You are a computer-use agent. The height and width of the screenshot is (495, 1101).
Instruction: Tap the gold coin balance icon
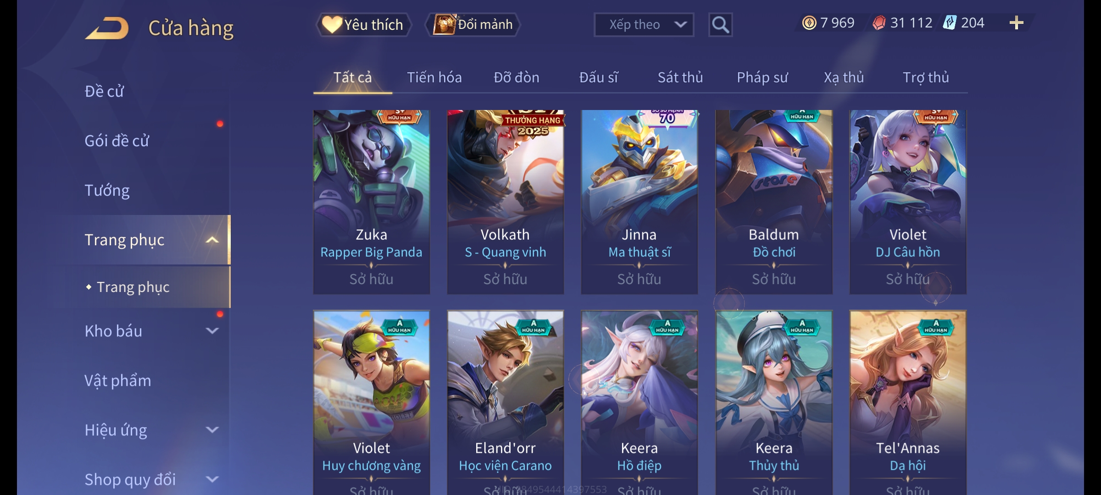(809, 23)
